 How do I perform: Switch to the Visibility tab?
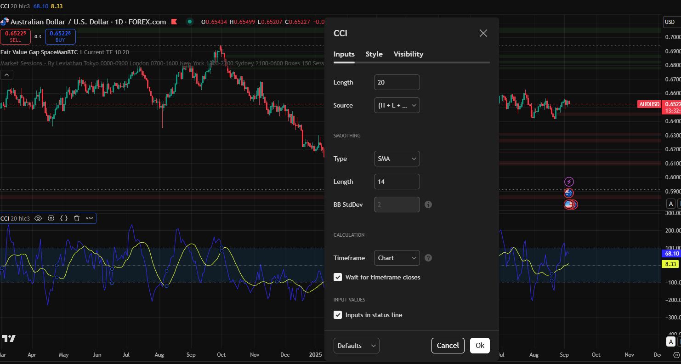tap(408, 54)
